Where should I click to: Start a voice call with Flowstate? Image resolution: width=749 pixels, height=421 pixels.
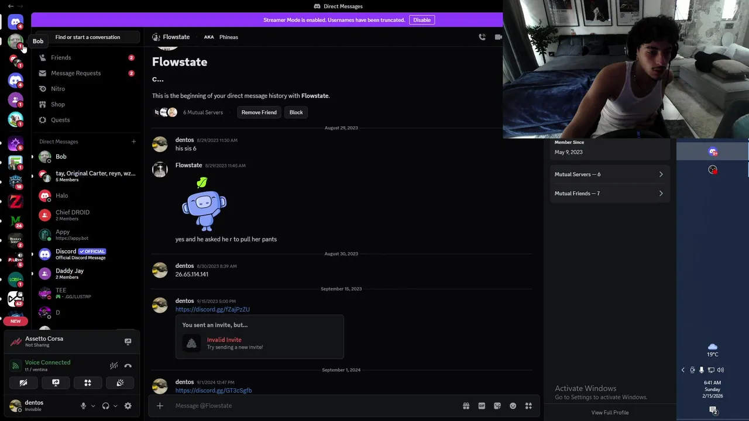(x=482, y=37)
